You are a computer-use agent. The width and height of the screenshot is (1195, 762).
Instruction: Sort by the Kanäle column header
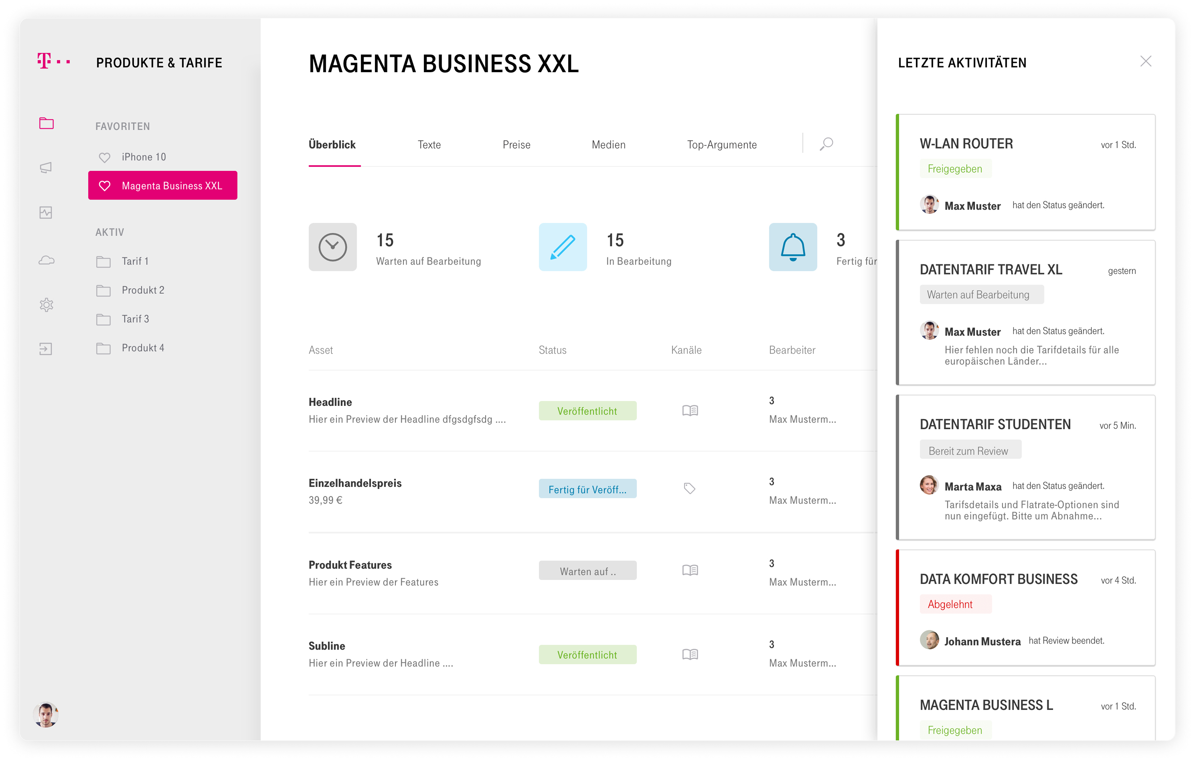[x=686, y=350]
